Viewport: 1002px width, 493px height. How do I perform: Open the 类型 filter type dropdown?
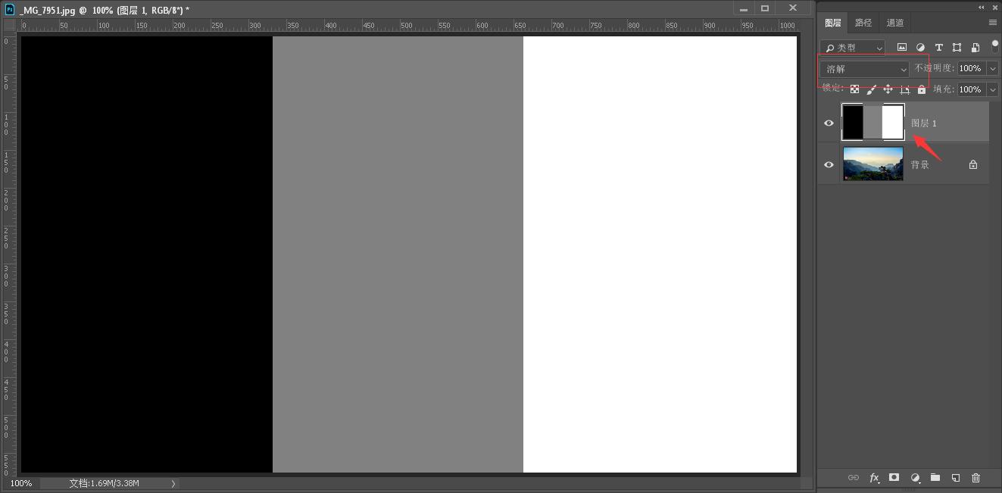point(854,48)
